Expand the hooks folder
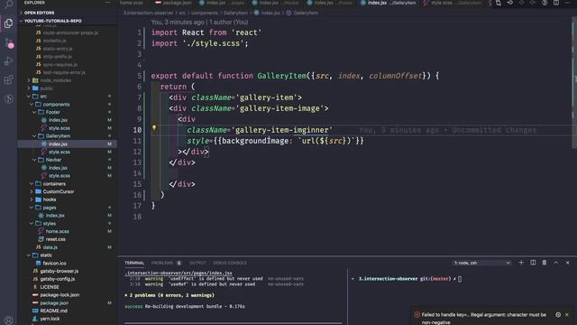Image resolution: width=577 pixels, height=325 pixels. pyautogui.click(x=32, y=200)
